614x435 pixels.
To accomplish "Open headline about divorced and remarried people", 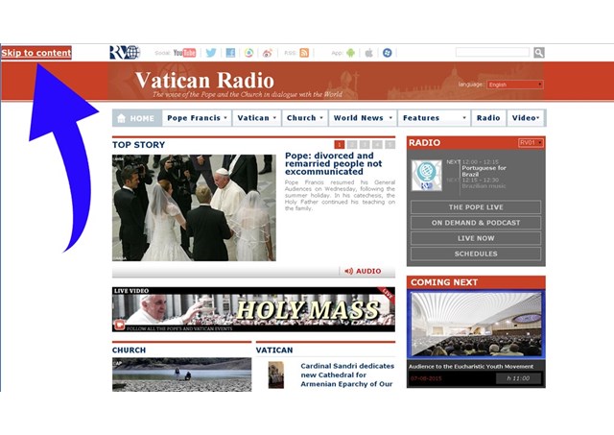I will point(334,164).
